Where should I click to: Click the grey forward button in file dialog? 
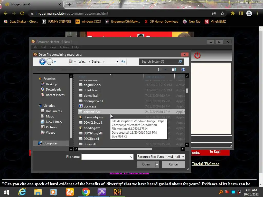50,62
